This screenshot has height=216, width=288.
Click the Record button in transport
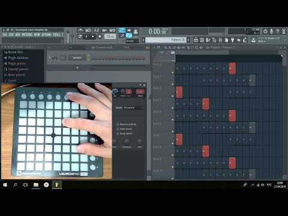coord(100,37)
